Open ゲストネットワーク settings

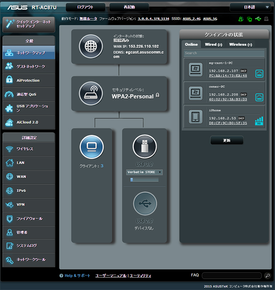coord(29,66)
